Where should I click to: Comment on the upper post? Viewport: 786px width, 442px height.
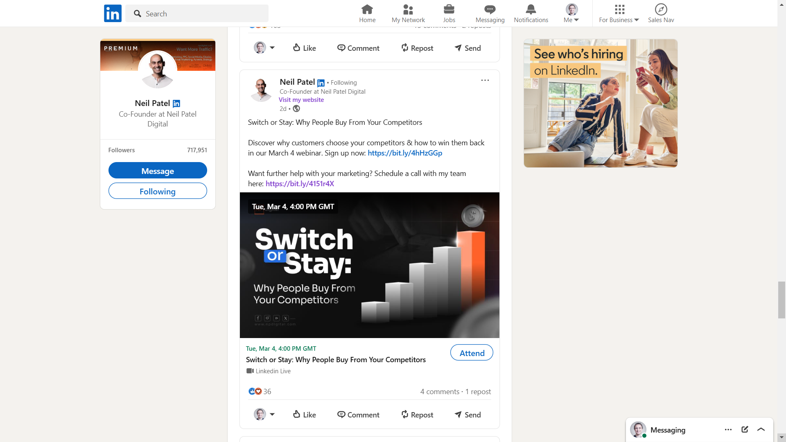358,48
